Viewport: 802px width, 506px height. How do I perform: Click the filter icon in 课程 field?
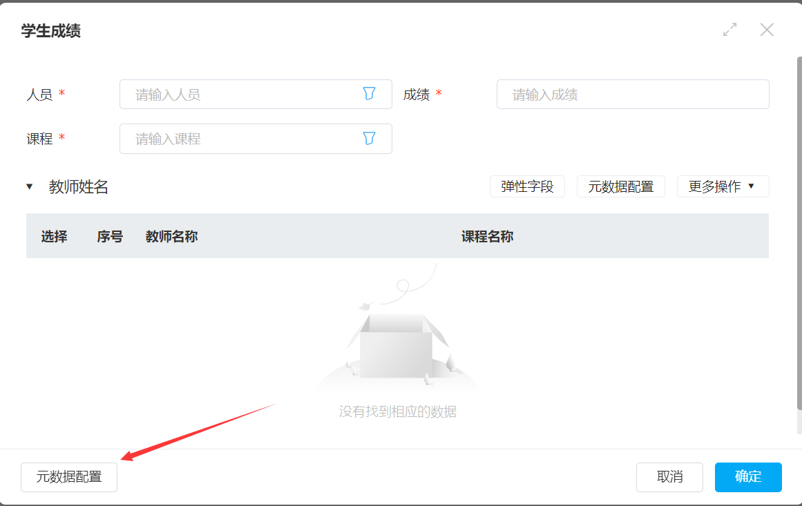point(369,138)
